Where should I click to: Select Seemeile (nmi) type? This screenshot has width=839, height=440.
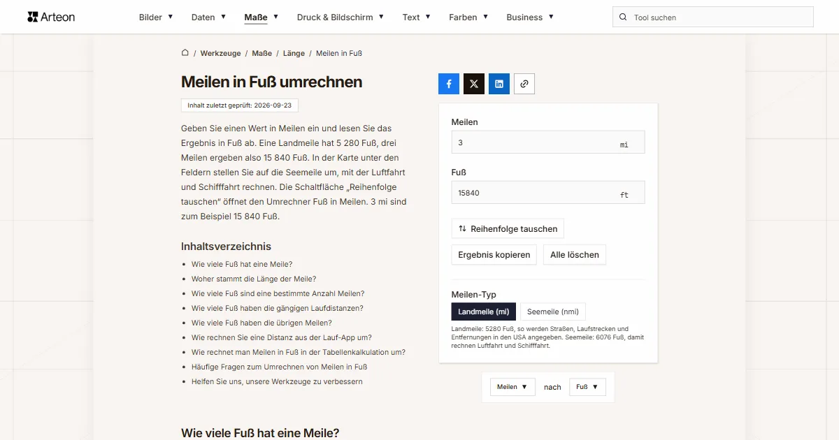[x=553, y=311]
